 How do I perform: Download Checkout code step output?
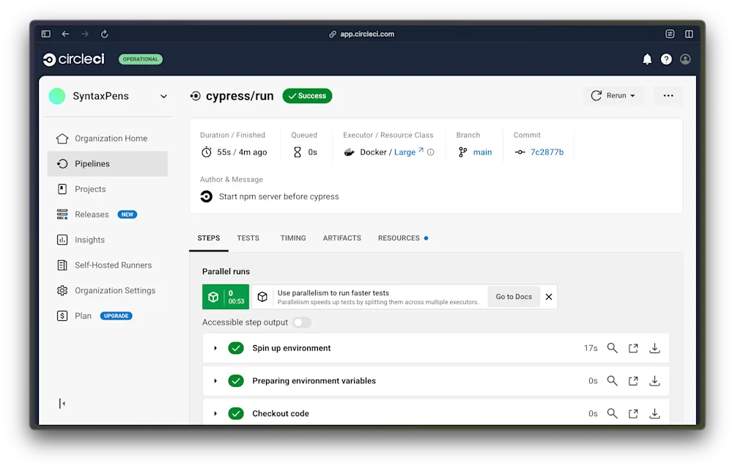tap(655, 414)
